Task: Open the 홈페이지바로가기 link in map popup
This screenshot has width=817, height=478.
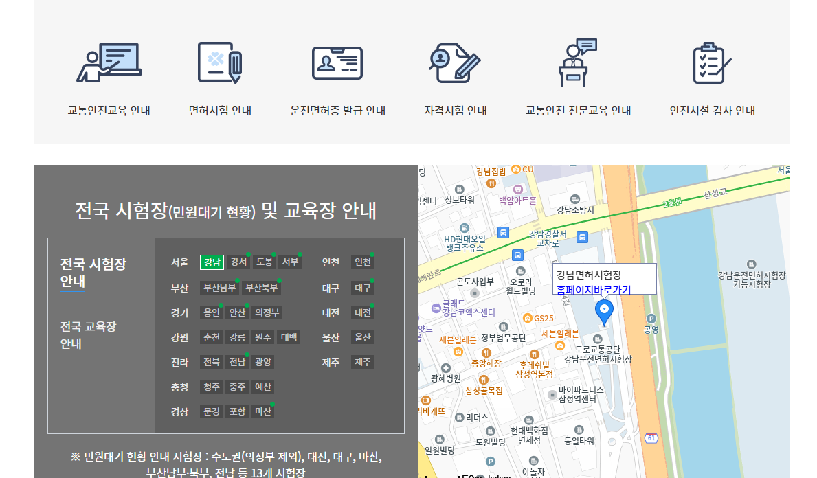Action: pos(594,290)
